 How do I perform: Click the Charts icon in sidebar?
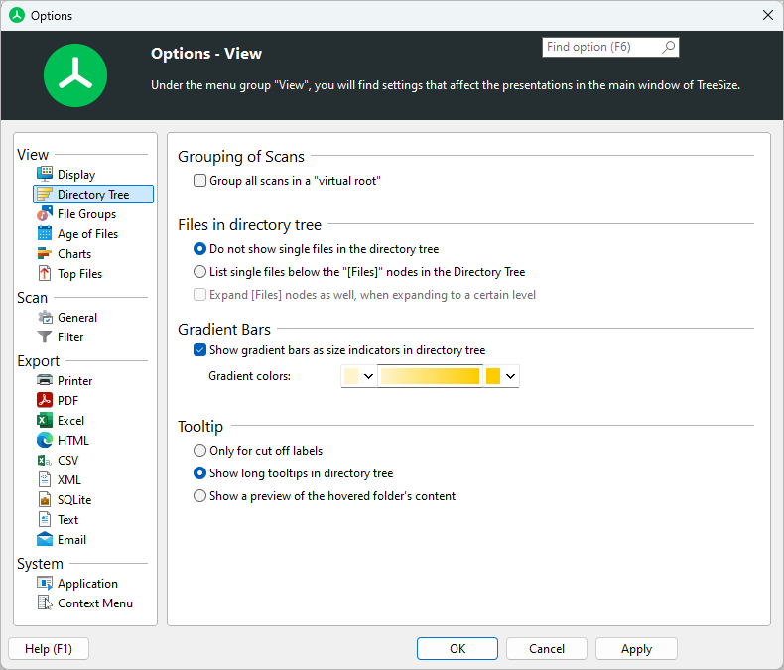45,253
